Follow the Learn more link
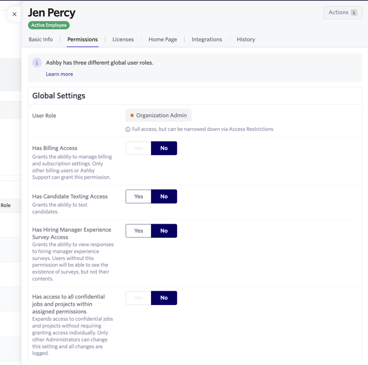The width and height of the screenshot is (368, 365). click(x=59, y=74)
